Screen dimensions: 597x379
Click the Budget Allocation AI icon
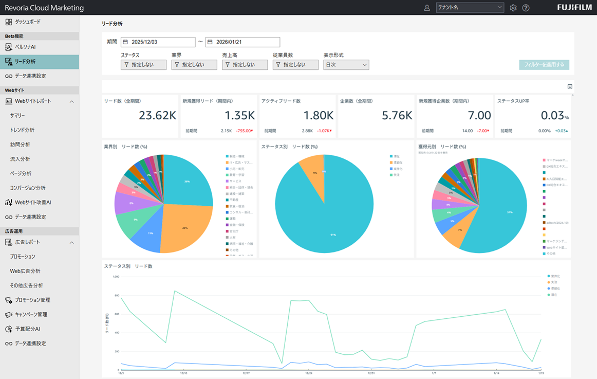coord(9,329)
